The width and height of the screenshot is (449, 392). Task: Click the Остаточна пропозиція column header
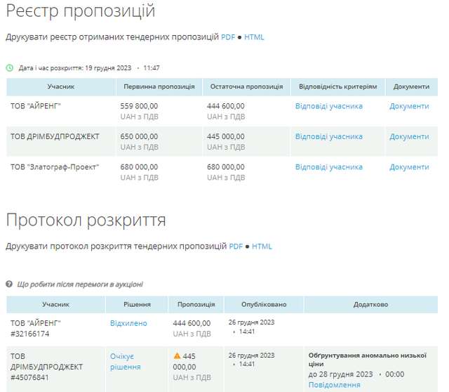246,86
